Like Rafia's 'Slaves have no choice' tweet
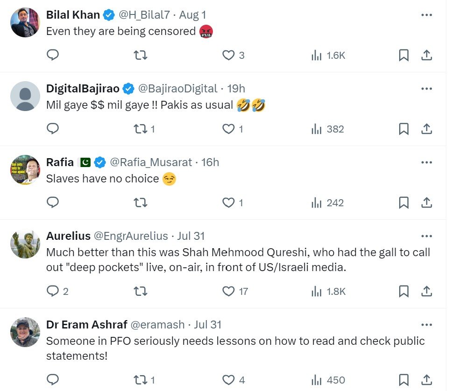Image resolution: width=451 pixels, height=391 pixels. coord(228,202)
